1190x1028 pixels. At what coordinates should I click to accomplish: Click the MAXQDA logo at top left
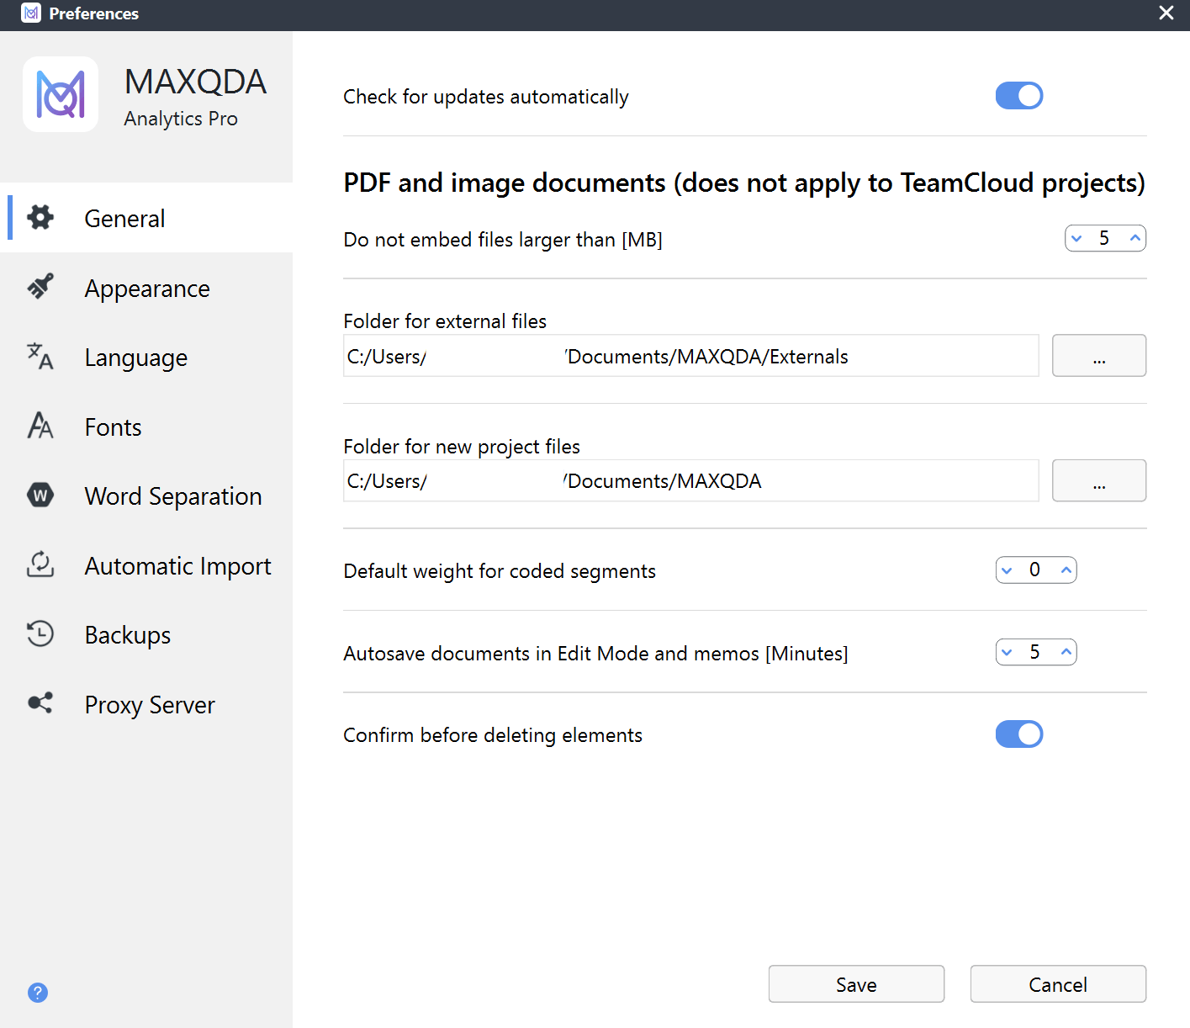(x=61, y=94)
